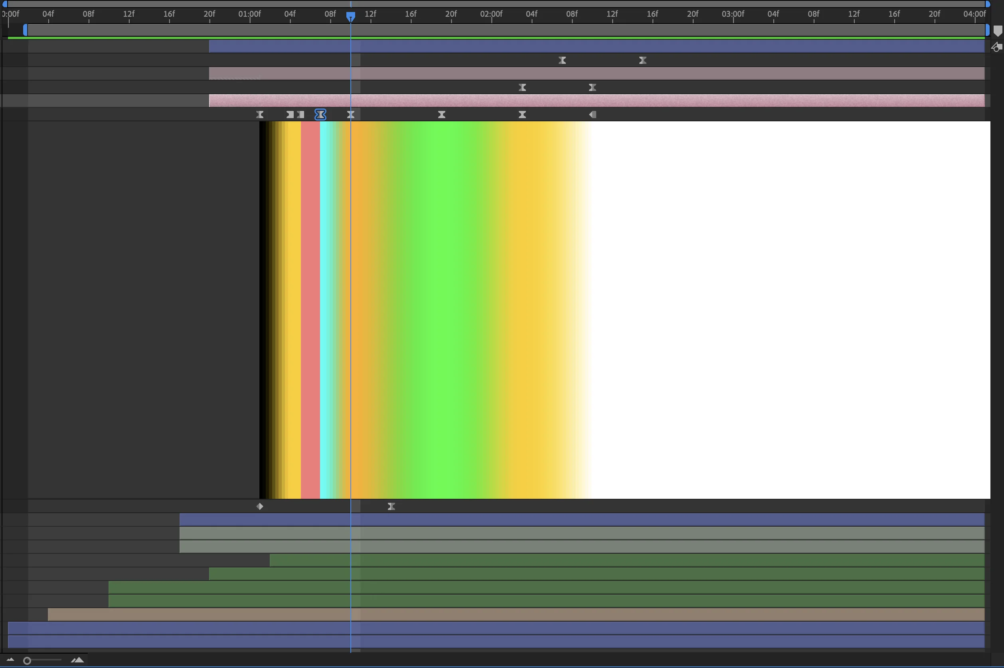Select the topmost blue layer bar
Image resolution: width=1004 pixels, height=668 pixels.
tap(597, 46)
